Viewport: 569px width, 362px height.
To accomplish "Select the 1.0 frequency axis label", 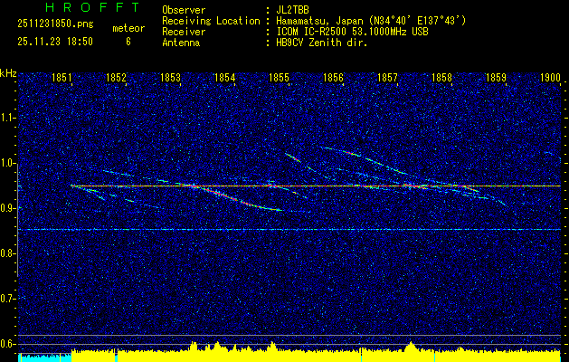I will click(x=9, y=163).
